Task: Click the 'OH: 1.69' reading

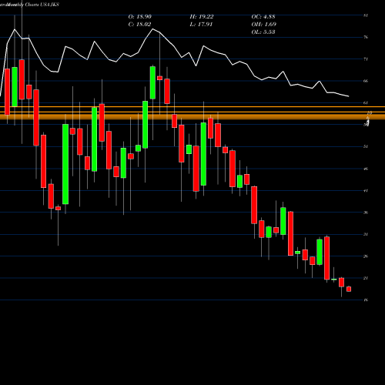Action: coord(264,25)
